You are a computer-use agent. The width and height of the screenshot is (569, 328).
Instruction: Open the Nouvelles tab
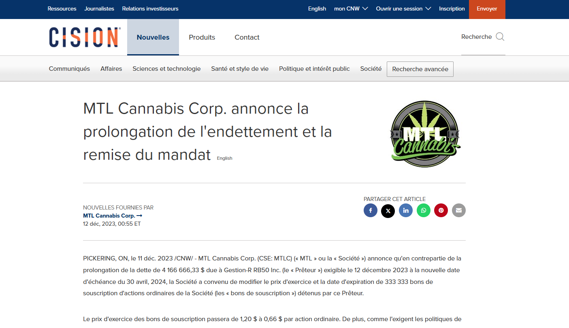(x=153, y=37)
